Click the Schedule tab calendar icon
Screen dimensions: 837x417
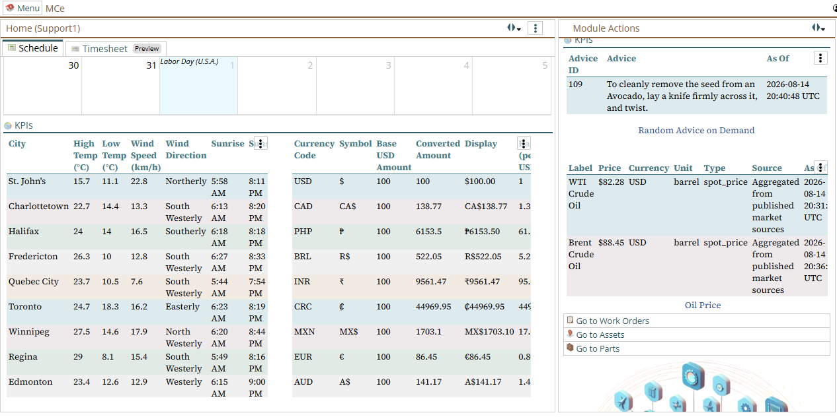tap(12, 48)
